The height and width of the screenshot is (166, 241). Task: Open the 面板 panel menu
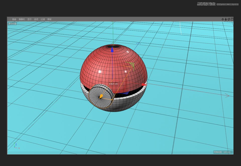pos(49,19)
